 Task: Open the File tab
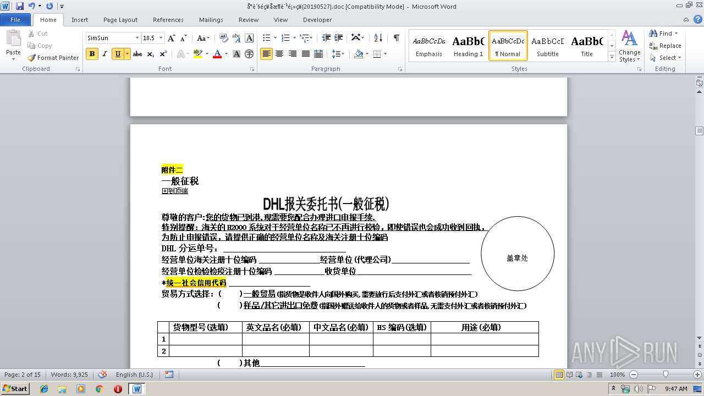[15, 20]
